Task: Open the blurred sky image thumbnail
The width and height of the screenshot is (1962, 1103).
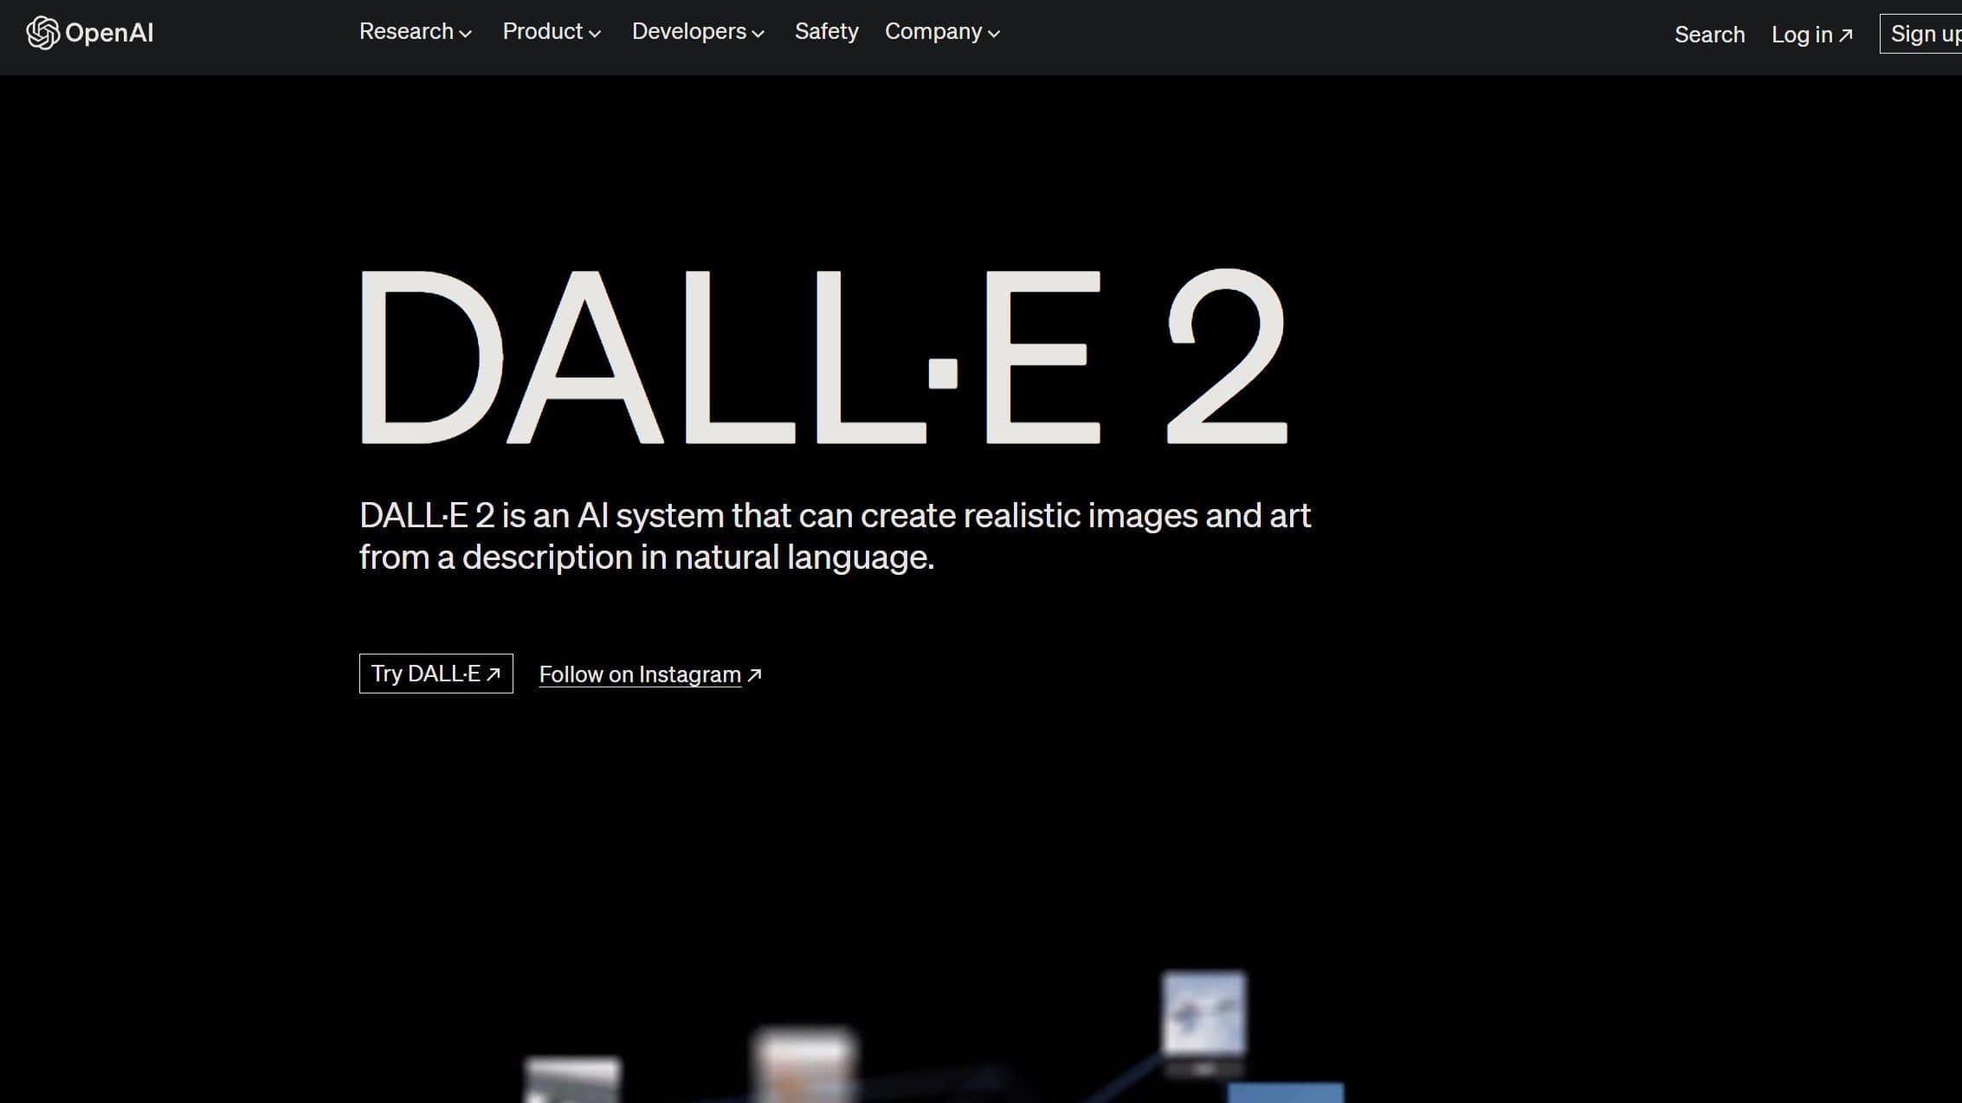Action: click(x=1204, y=1014)
